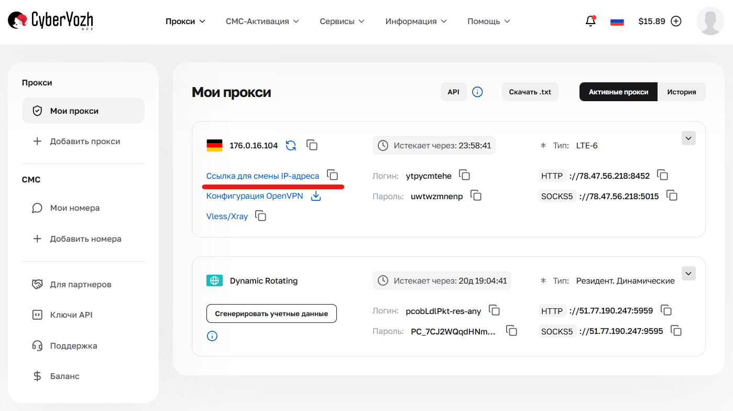The height and width of the screenshot is (411, 733).
Task: Download the OpenVPN configuration file
Action: pos(315,196)
